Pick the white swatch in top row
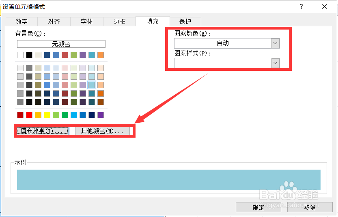Screen dimensions: 338x217 coord(20,55)
